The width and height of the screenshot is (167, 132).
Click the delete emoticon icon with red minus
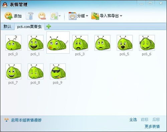point(42,16)
